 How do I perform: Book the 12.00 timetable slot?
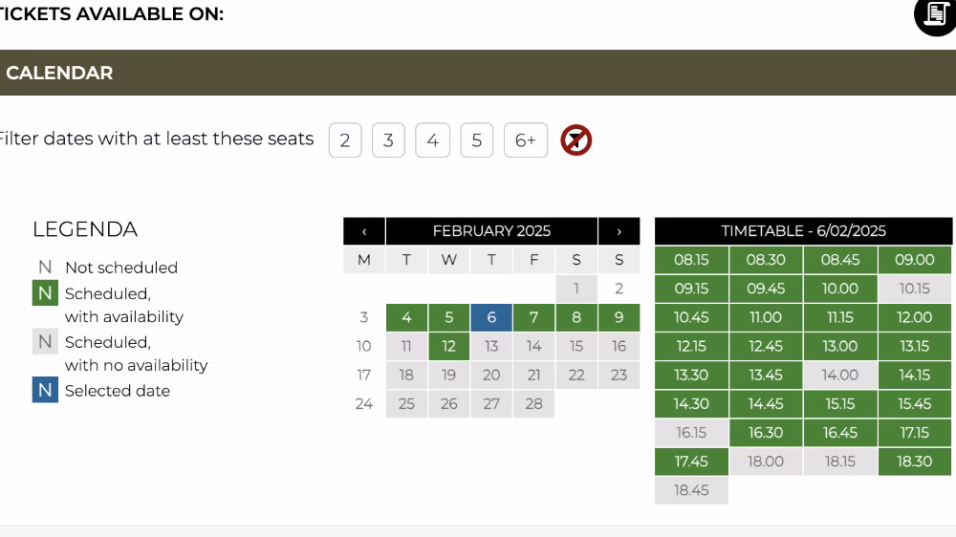pos(915,317)
